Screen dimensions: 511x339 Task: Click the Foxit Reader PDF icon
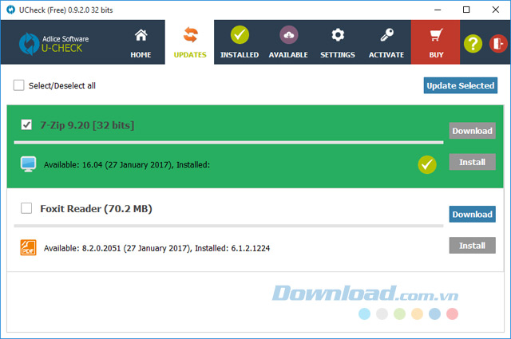(x=29, y=247)
